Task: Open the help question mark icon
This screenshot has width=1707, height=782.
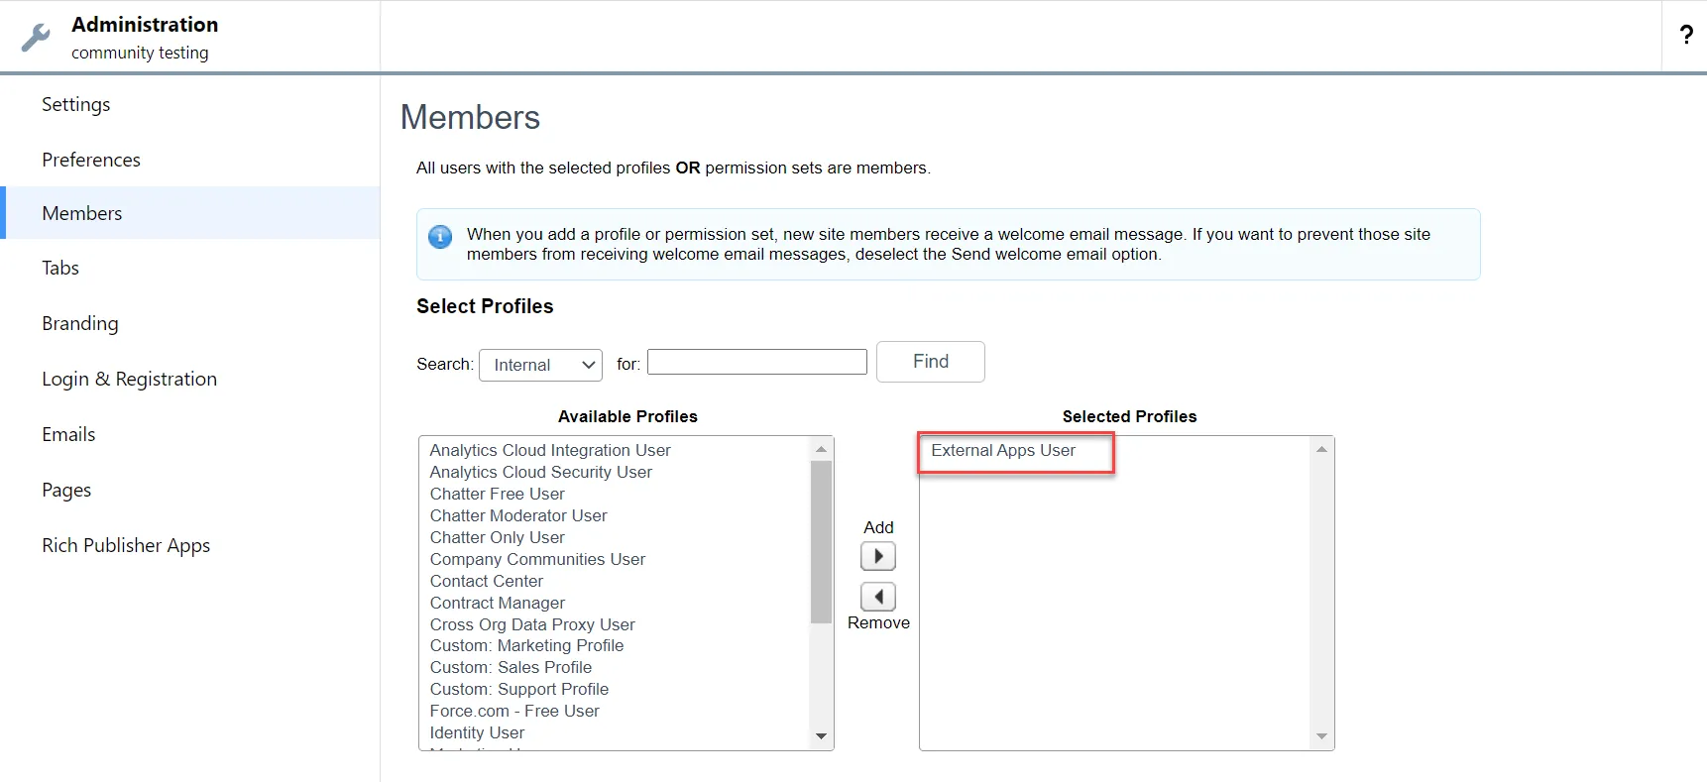Action: (x=1685, y=35)
